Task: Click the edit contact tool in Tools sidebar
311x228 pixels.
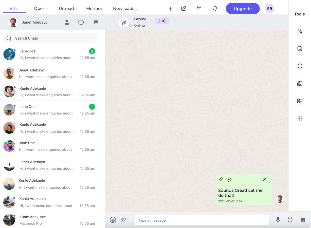Action: coord(300,31)
